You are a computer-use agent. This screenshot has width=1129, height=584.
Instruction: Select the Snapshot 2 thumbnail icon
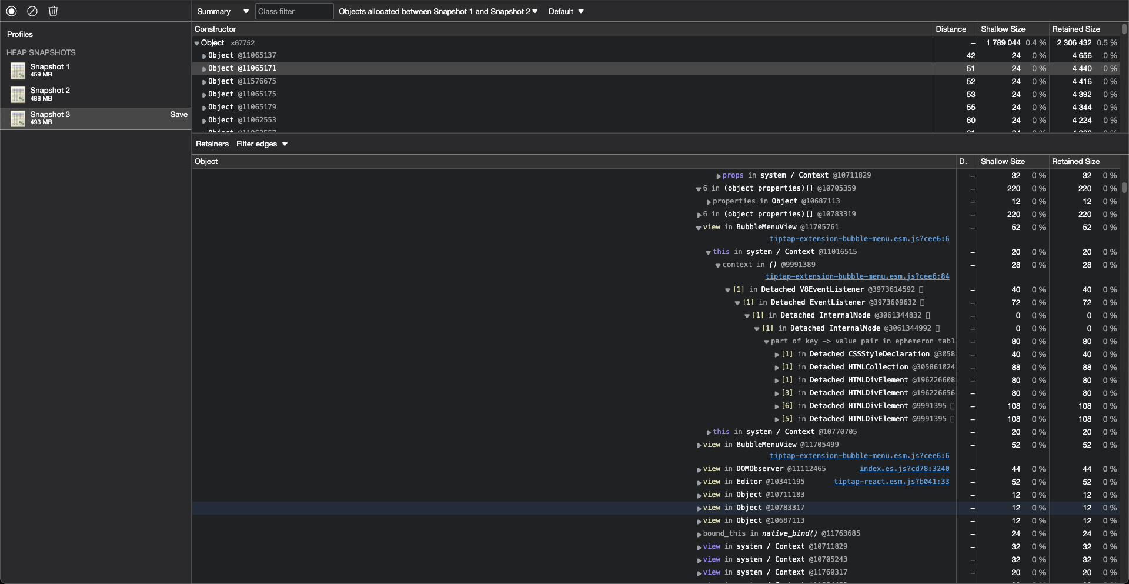pos(18,94)
